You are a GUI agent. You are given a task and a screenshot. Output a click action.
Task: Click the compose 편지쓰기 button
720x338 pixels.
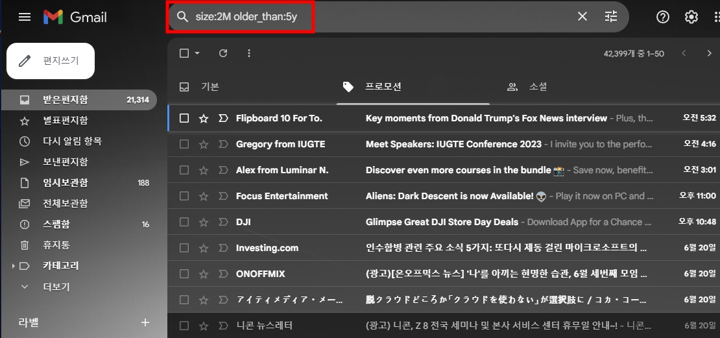coord(51,60)
